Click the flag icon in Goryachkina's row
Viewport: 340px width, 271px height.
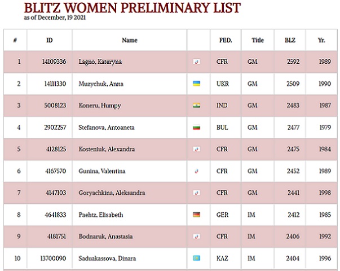click(196, 193)
